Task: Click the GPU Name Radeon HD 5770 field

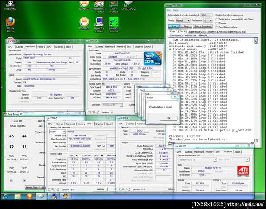Action: 213,168
